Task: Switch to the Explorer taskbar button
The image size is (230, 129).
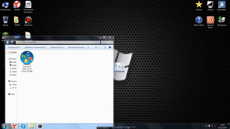Action: 32,126
